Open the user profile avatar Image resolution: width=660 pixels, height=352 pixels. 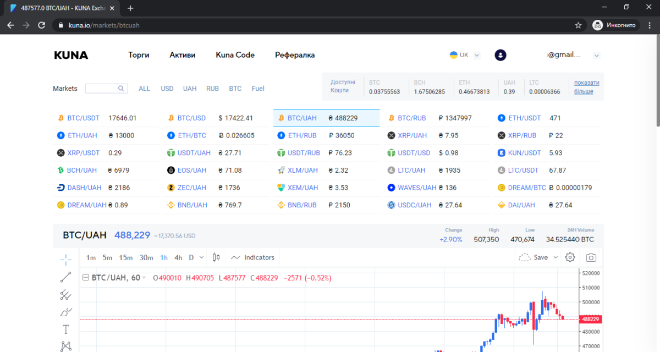click(501, 55)
